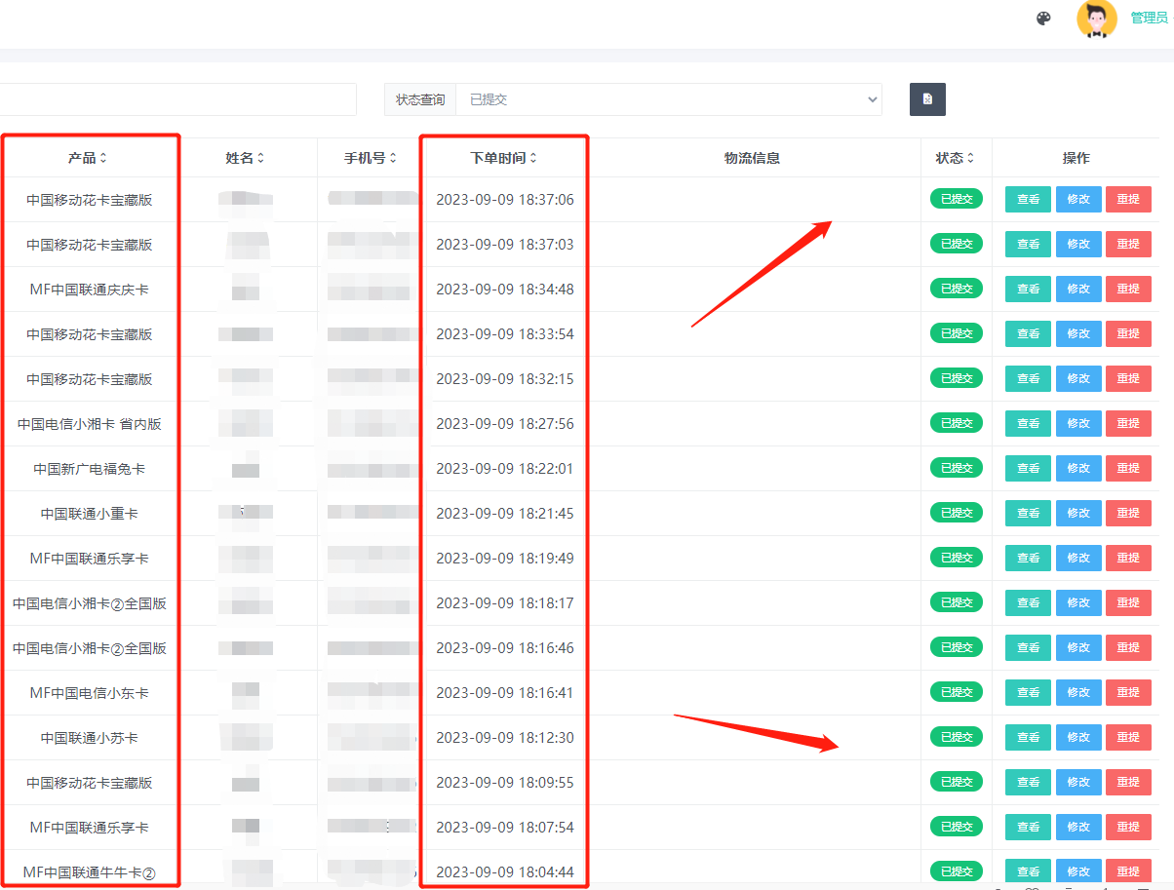Sort the table by 状态 column
This screenshot has width=1174, height=890.
[956, 158]
